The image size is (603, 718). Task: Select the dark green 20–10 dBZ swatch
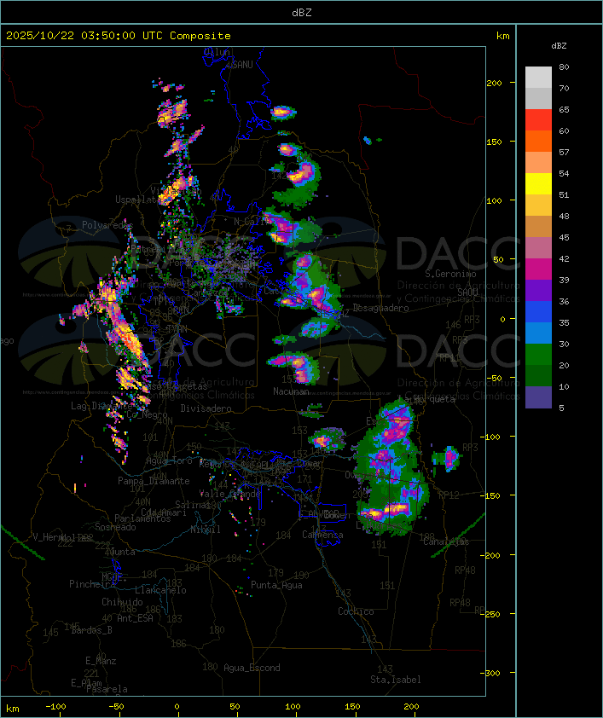pos(538,375)
